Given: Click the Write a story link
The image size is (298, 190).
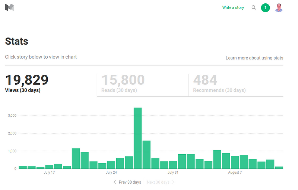Looking at the screenshot, I should 233,7.
